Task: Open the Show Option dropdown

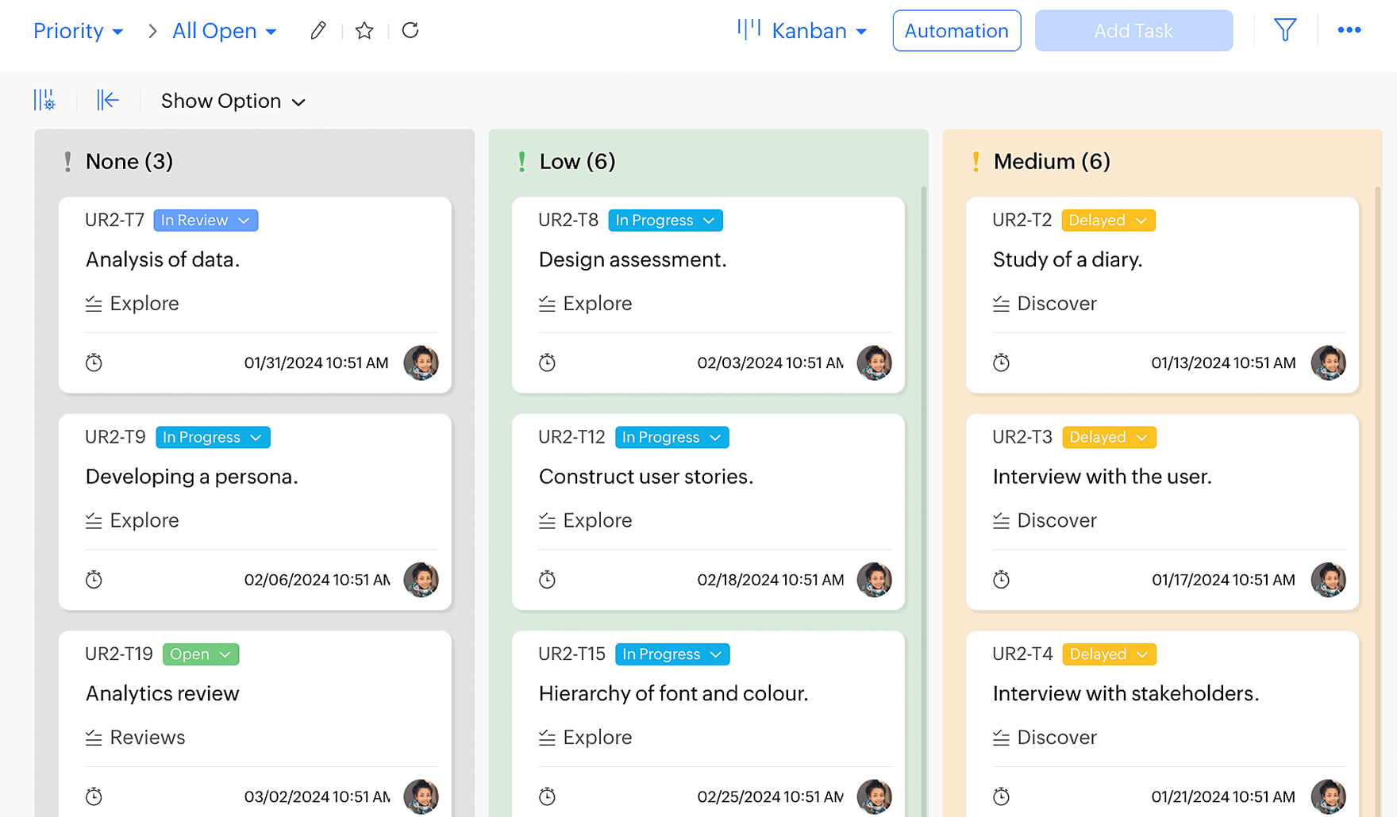Action: pyautogui.click(x=233, y=102)
